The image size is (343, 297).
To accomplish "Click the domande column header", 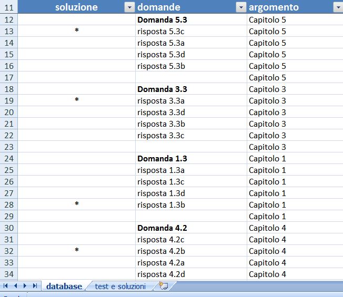I will pos(191,7).
